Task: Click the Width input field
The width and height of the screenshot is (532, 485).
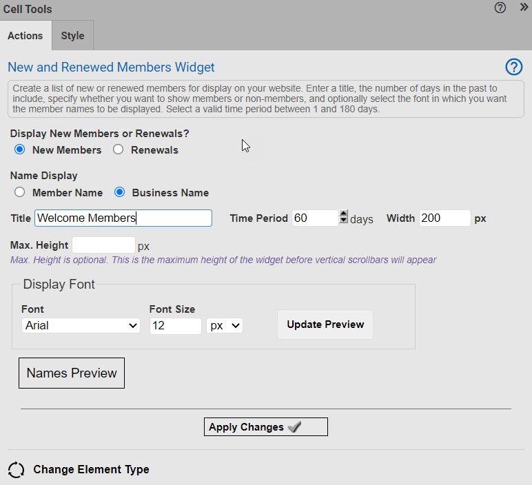Action: point(444,218)
